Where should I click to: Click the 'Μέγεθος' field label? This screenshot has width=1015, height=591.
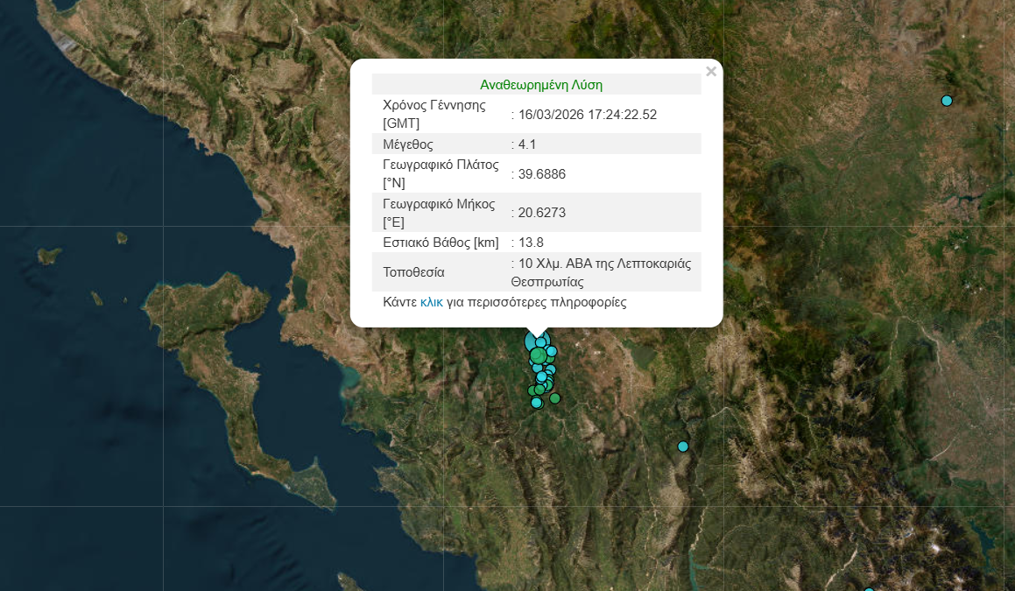tap(407, 144)
